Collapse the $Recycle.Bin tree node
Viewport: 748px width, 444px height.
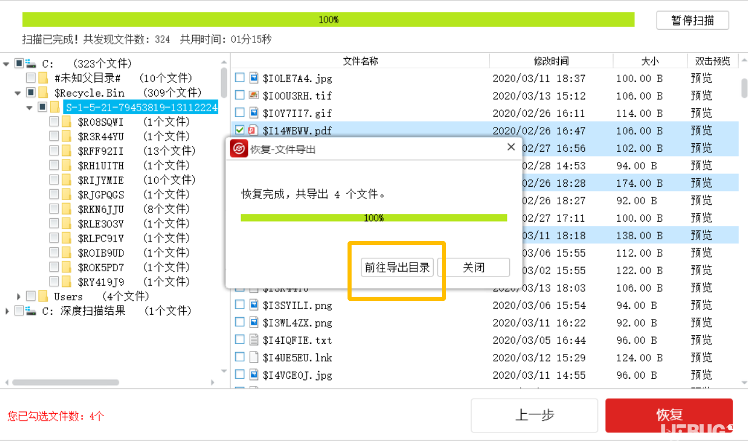tap(17, 92)
